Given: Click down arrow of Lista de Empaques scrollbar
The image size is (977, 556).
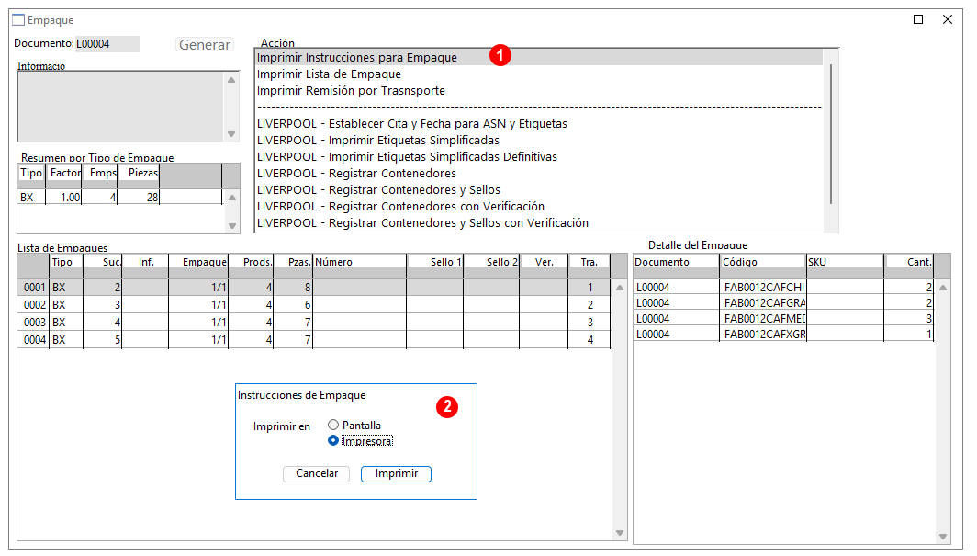Looking at the screenshot, I should (x=619, y=532).
